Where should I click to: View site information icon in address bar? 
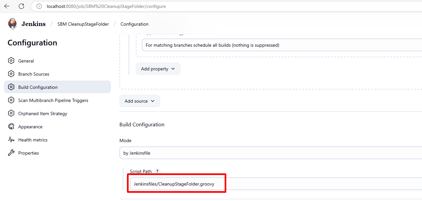coord(39,6)
